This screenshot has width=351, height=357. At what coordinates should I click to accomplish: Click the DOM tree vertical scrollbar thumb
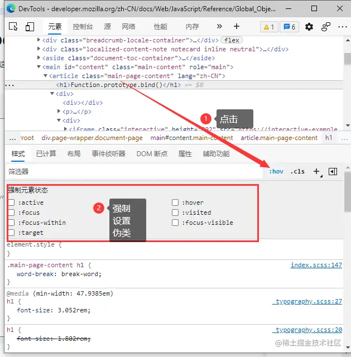pyautogui.click(x=347, y=59)
